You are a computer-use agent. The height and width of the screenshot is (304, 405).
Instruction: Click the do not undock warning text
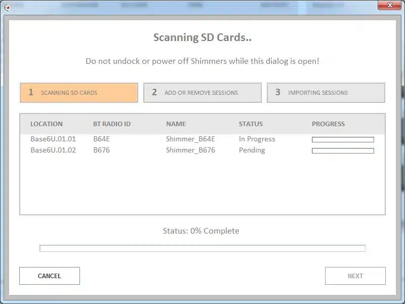[x=202, y=61]
